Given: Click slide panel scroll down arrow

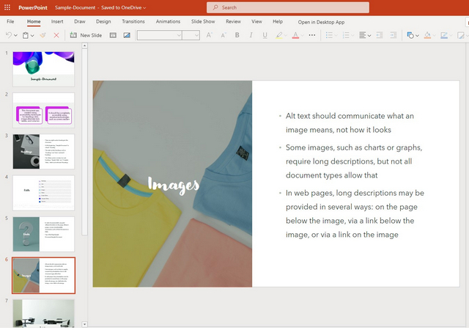Looking at the screenshot, I should pyautogui.click(x=85, y=324).
